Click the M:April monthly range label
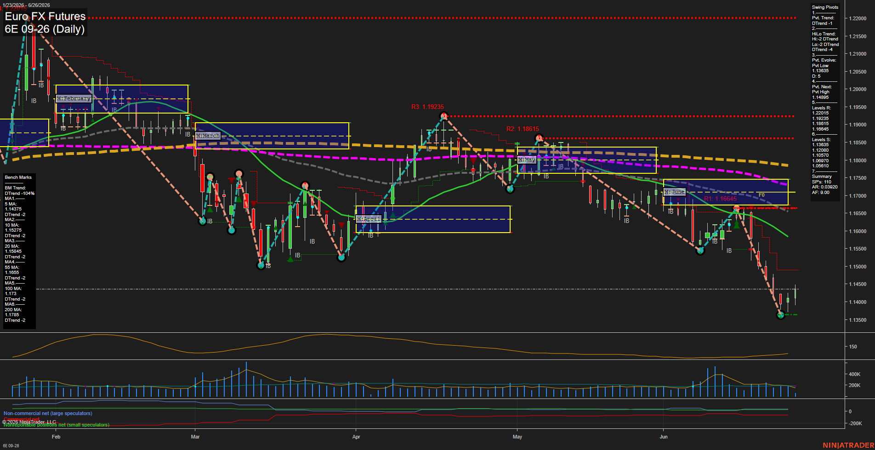The height and width of the screenshot is (450, 875). click(x=369, y=219)
